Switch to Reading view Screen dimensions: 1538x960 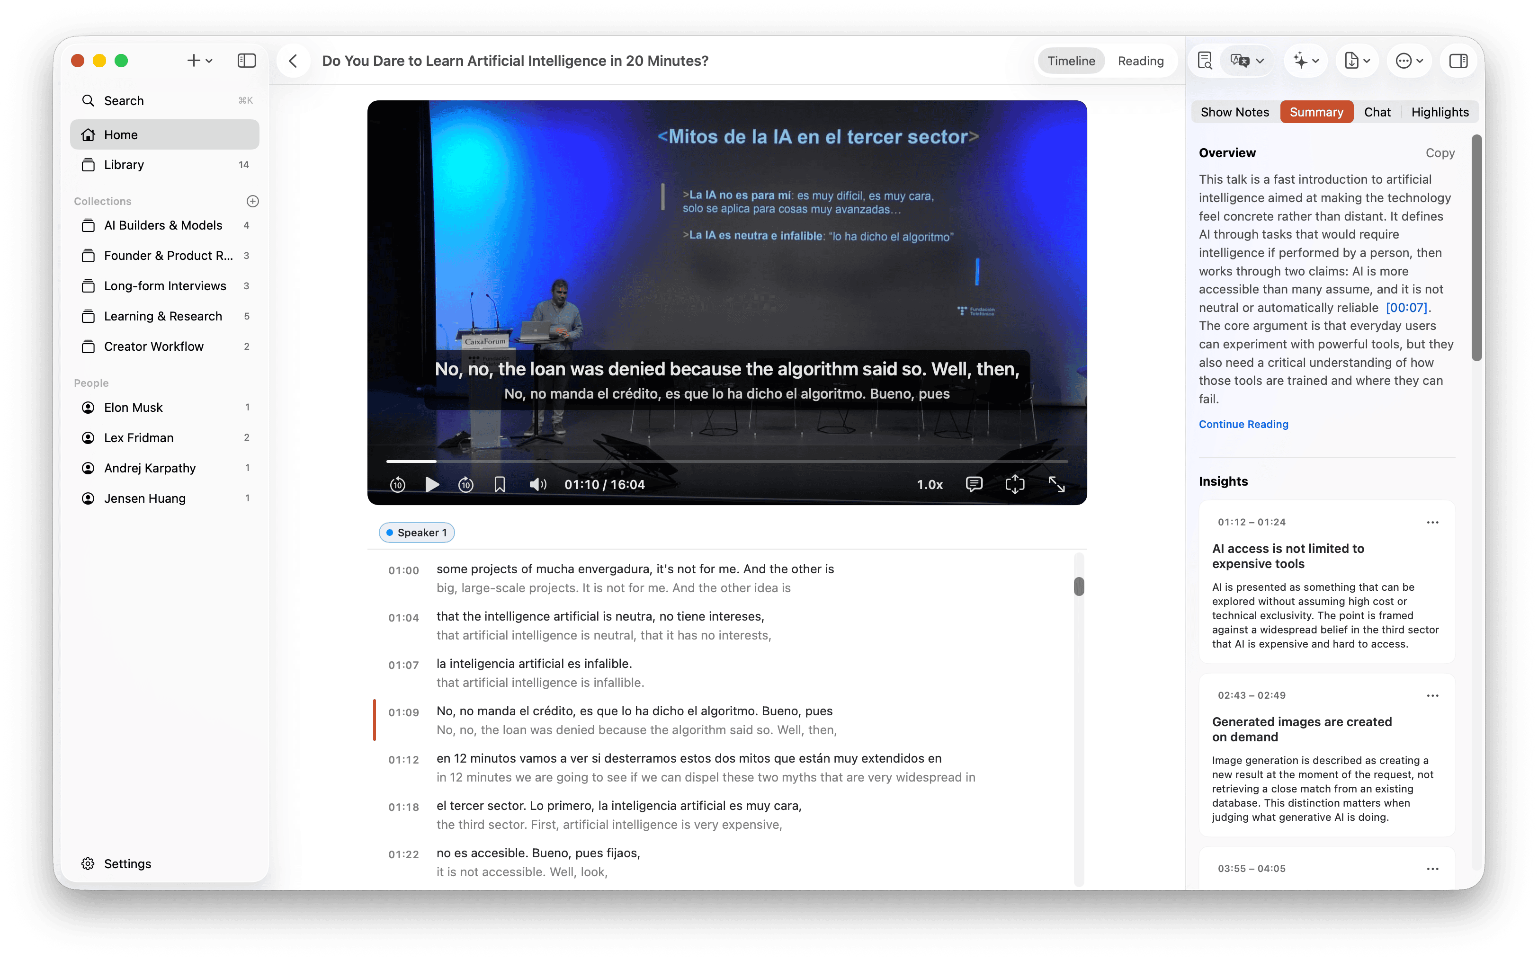tap(1141, 61)
